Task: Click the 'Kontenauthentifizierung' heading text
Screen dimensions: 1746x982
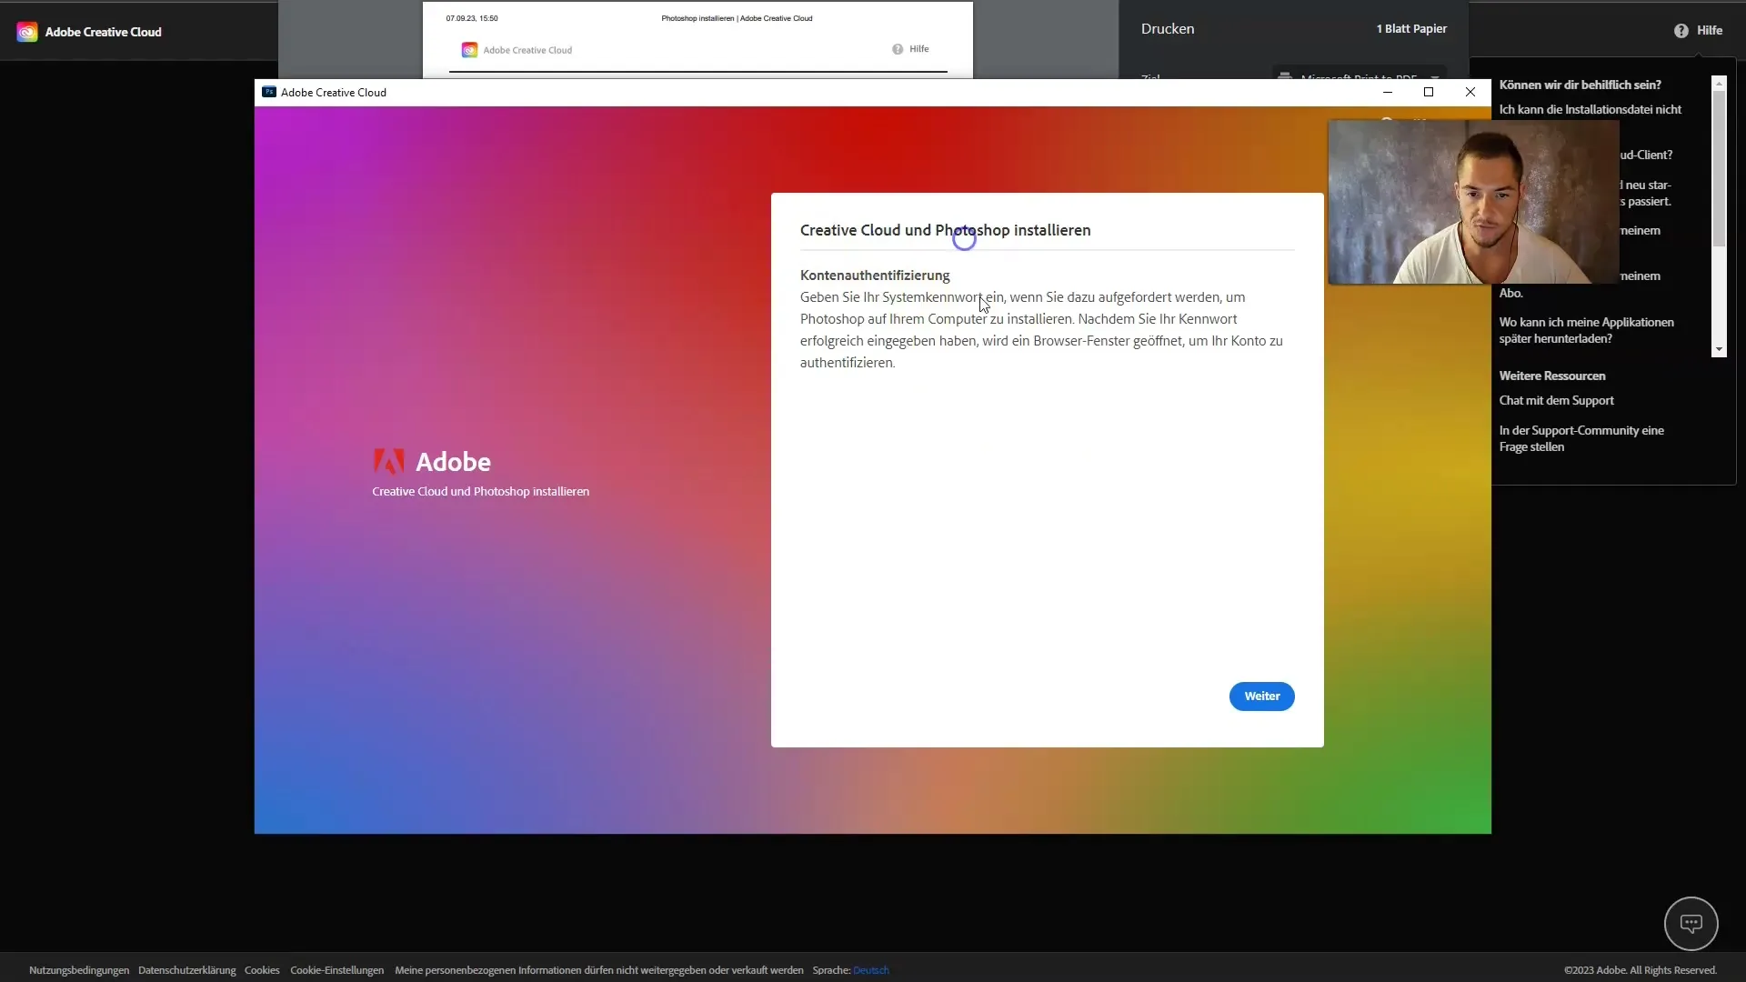Action: coord(874,276)
